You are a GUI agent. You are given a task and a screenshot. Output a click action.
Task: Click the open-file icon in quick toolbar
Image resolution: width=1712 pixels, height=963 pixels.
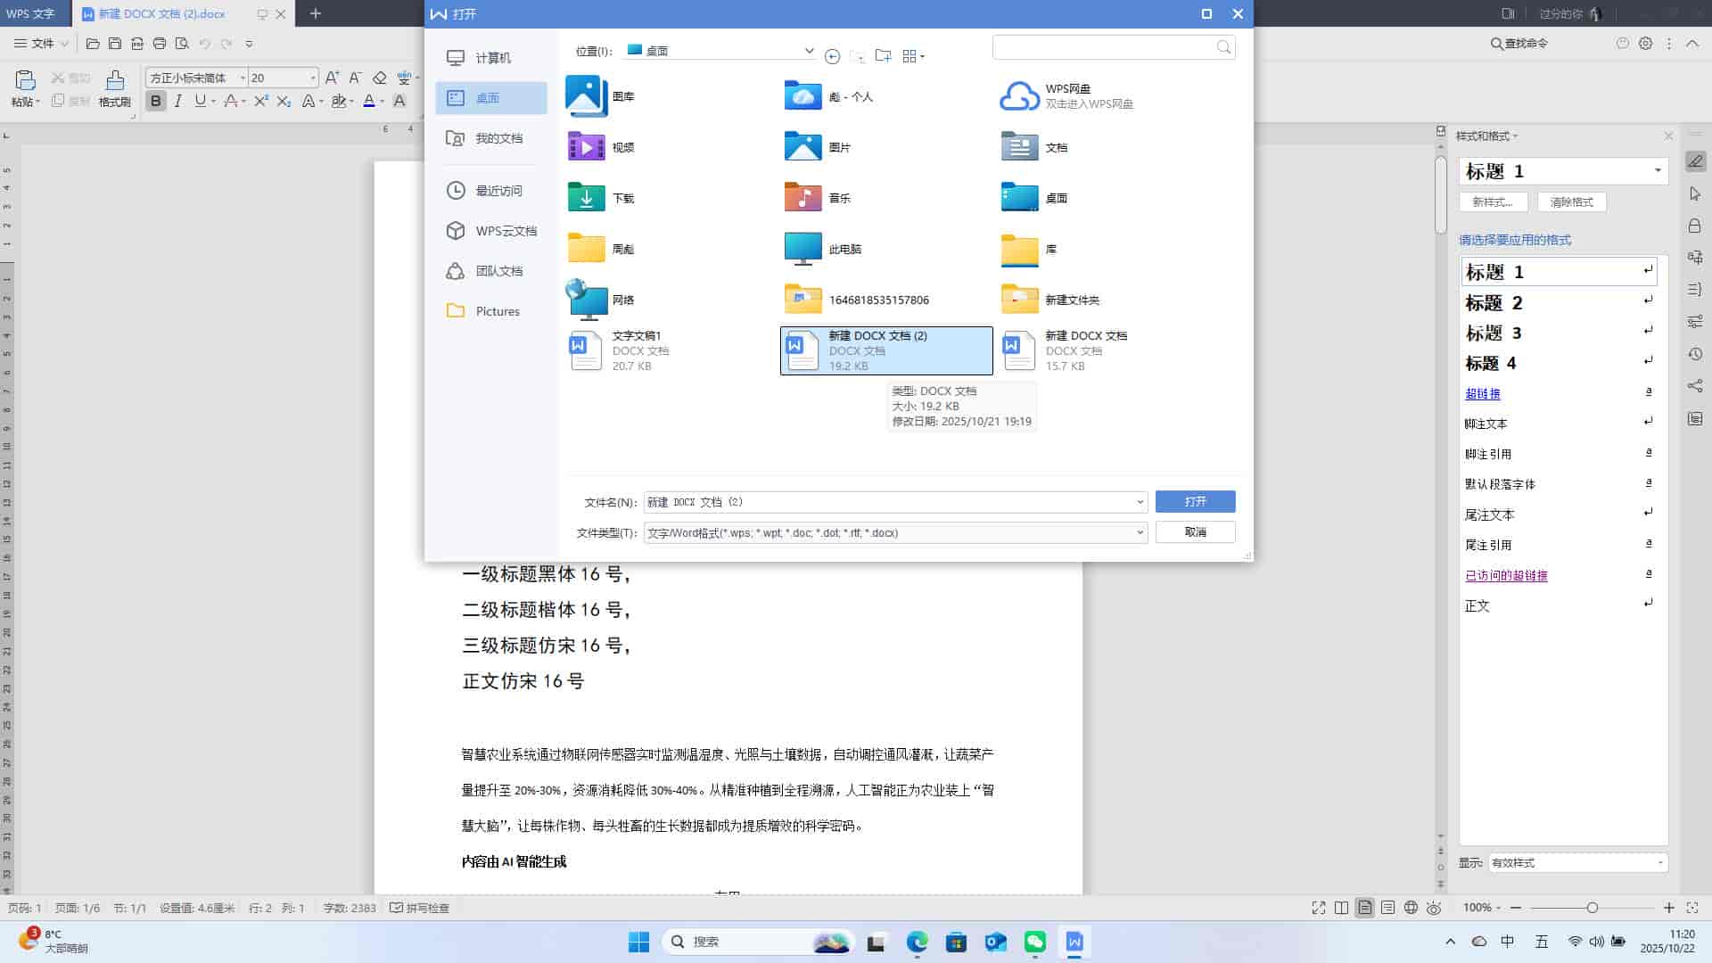click(x=93, y=43)
